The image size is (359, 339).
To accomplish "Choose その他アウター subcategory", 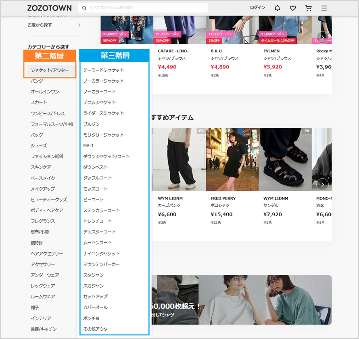I will [x=98, y=329].
